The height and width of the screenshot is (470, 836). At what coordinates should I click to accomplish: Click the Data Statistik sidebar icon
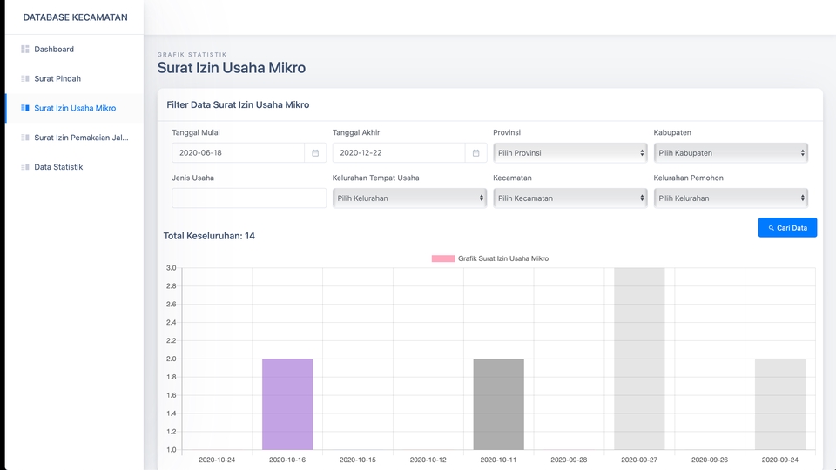point(25,167)
